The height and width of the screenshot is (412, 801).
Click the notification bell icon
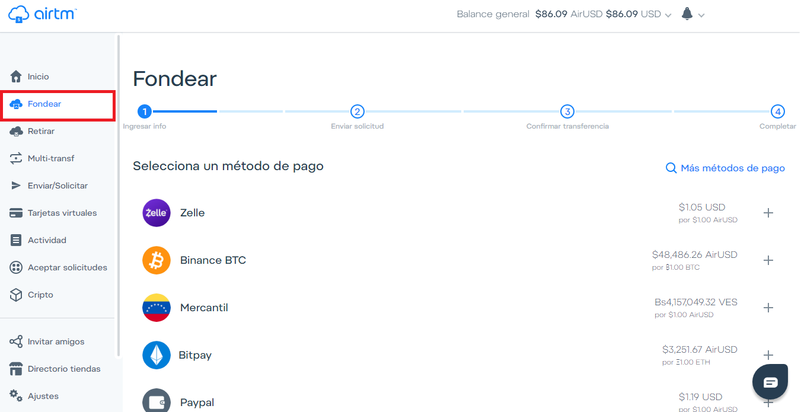(x=687, y=14)
